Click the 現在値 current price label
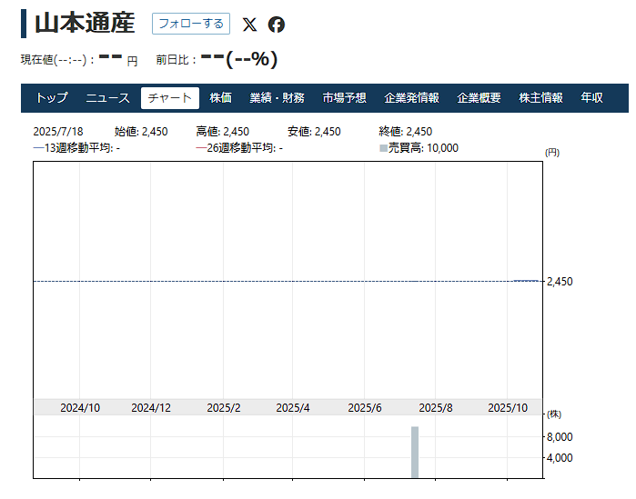The width and height of the screenshot is (636, 499). 57,60
